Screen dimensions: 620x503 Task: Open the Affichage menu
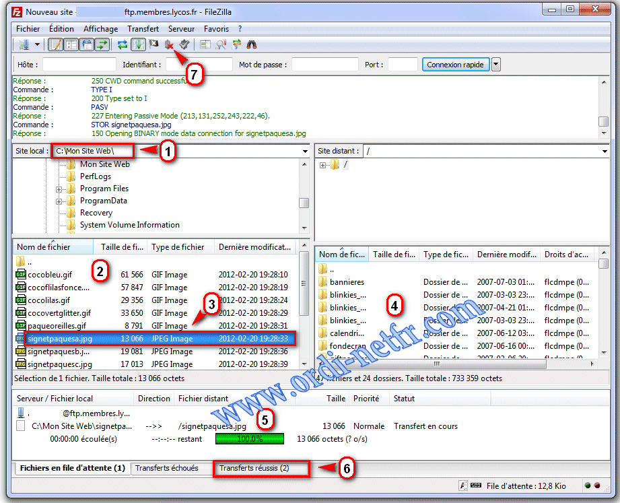point(100,29)
